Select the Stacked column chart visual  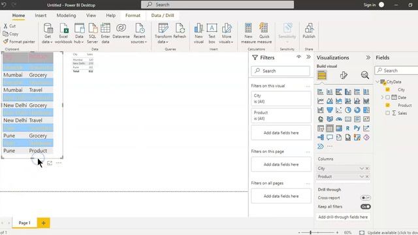[x=330, y=92]
